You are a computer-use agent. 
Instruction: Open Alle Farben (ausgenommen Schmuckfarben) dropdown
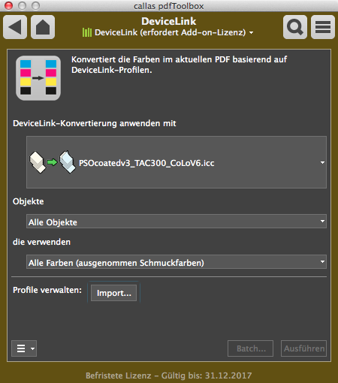(x=177, y=262)
